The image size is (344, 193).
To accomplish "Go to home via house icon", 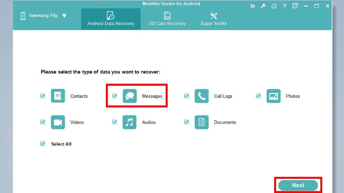I will click(274, 6).
